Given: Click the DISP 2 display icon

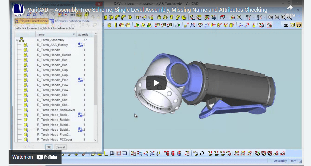Looking at the screenshot, I should pos(260,17).
